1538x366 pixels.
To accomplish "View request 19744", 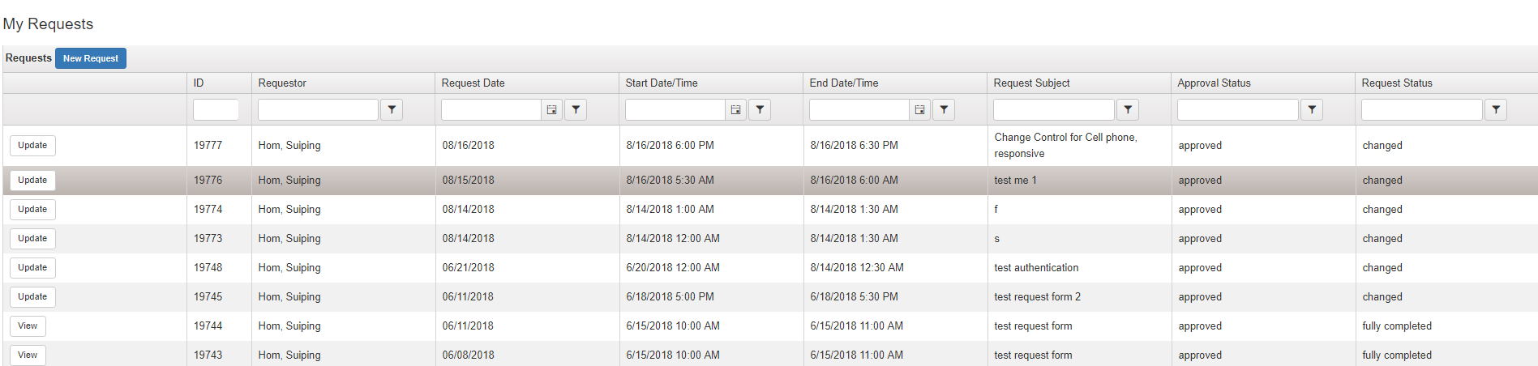I will click(28, 326).
